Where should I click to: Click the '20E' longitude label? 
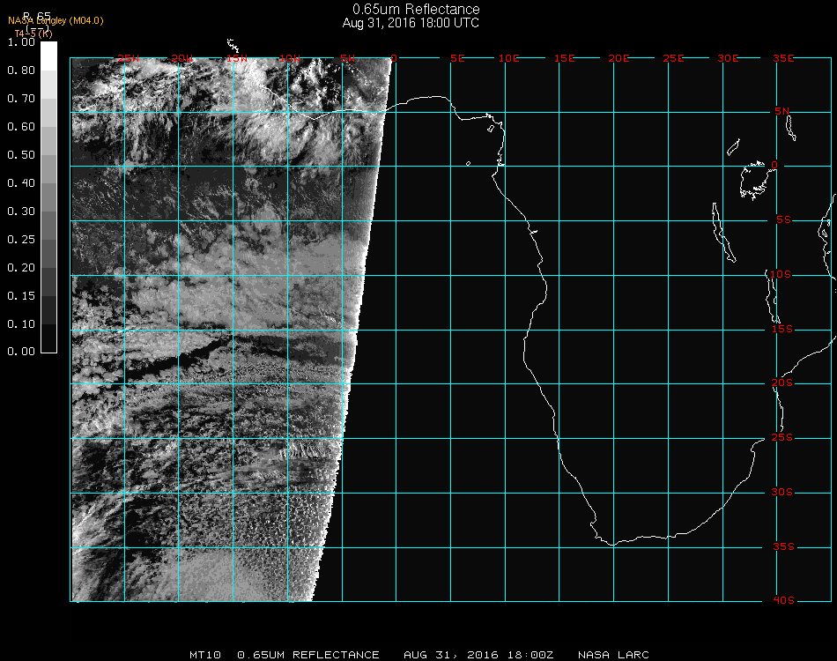pos(618,58)
